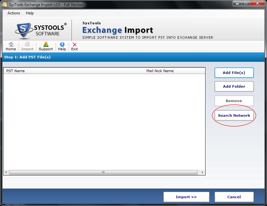
Task: Click the horizontal scrollbar left arrow
Action: coord(6,172)
